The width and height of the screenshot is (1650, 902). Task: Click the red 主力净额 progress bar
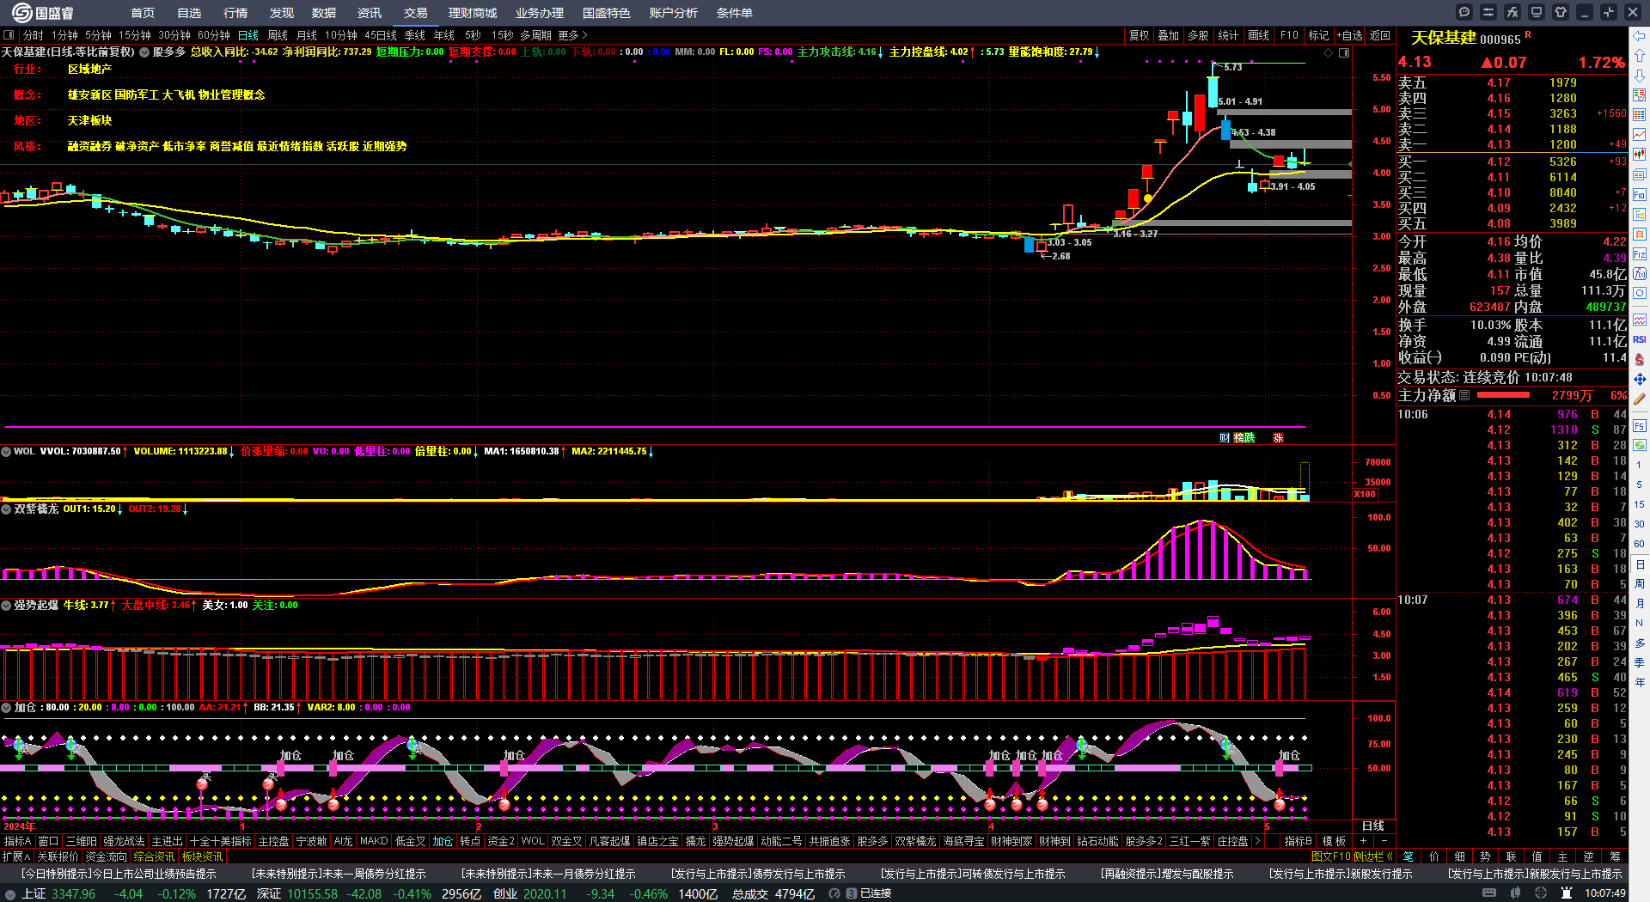click(1503, 395)
